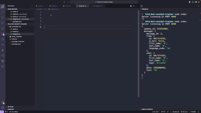
Task: Open helper.js under controller/lib folder
Action: point(15,31)
